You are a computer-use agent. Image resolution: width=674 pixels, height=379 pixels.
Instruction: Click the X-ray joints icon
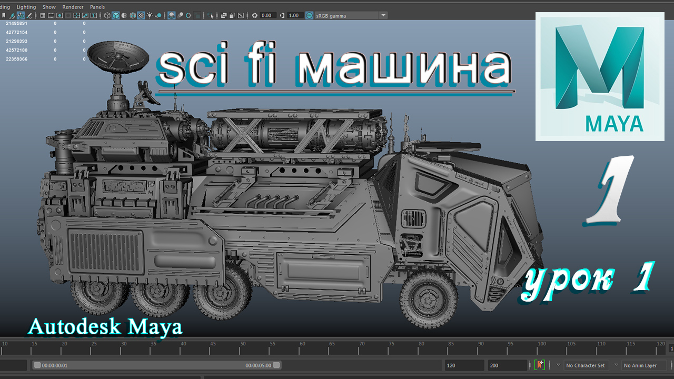coord(241,15)
